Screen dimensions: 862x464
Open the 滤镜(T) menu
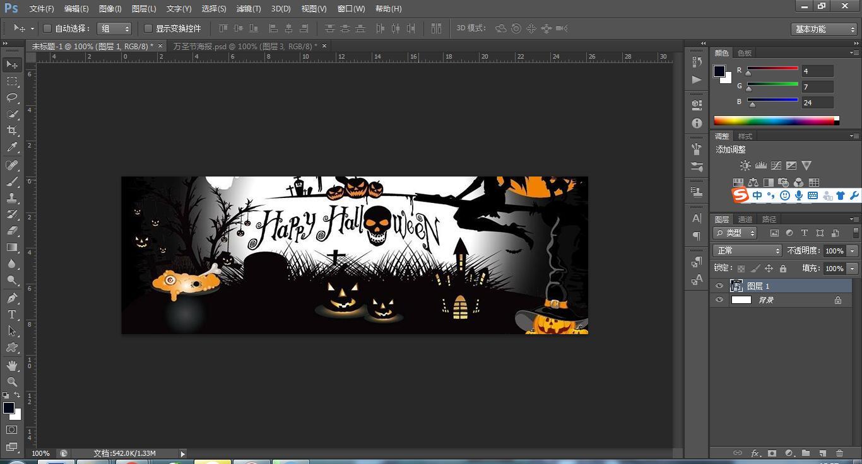click(249, 9)
